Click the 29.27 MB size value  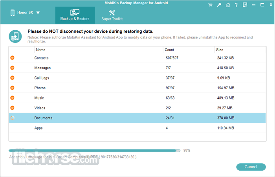click(225, 108)
